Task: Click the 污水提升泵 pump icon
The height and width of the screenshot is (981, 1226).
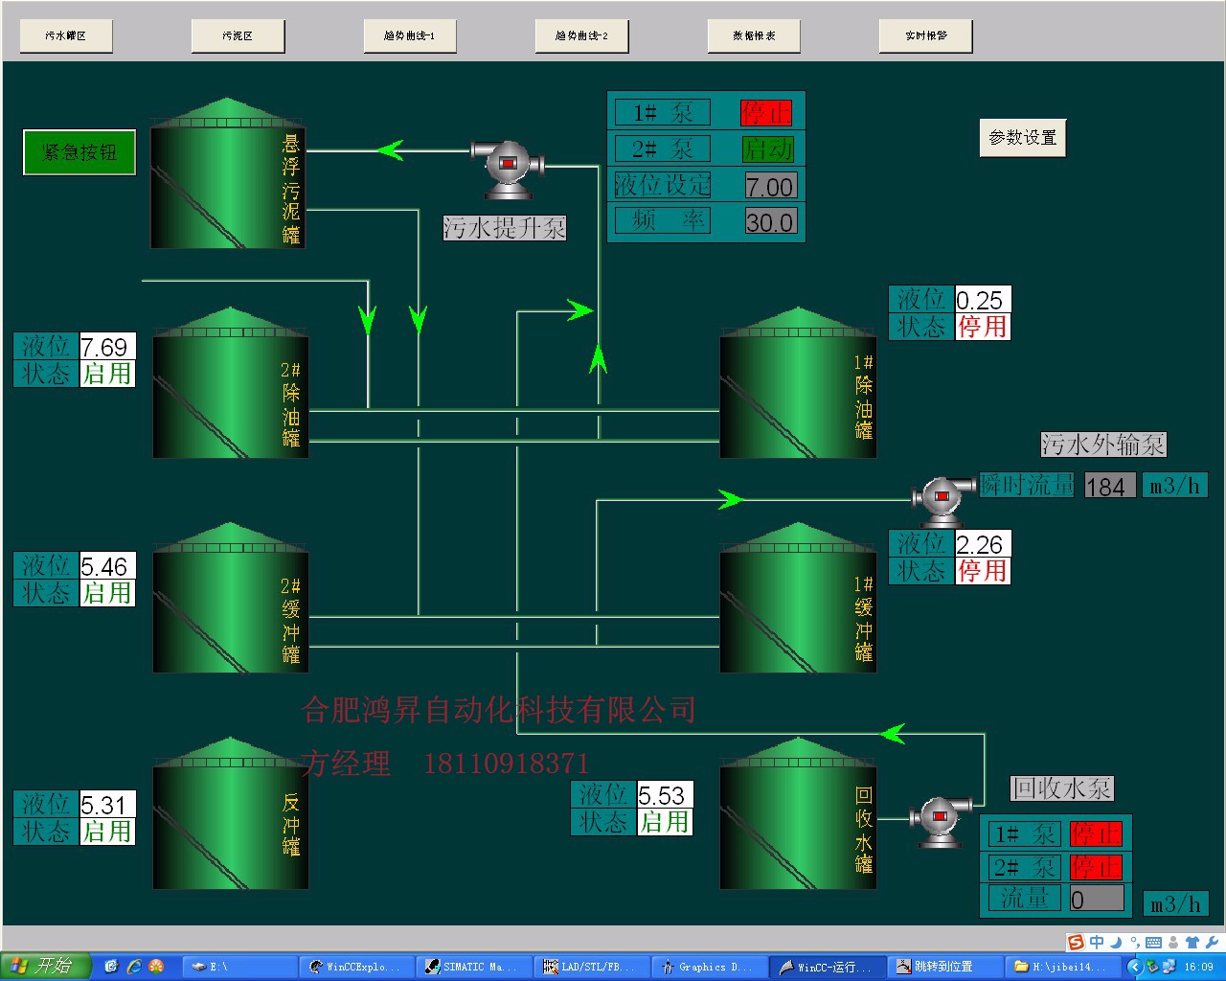Action: [x=507, y=168]
